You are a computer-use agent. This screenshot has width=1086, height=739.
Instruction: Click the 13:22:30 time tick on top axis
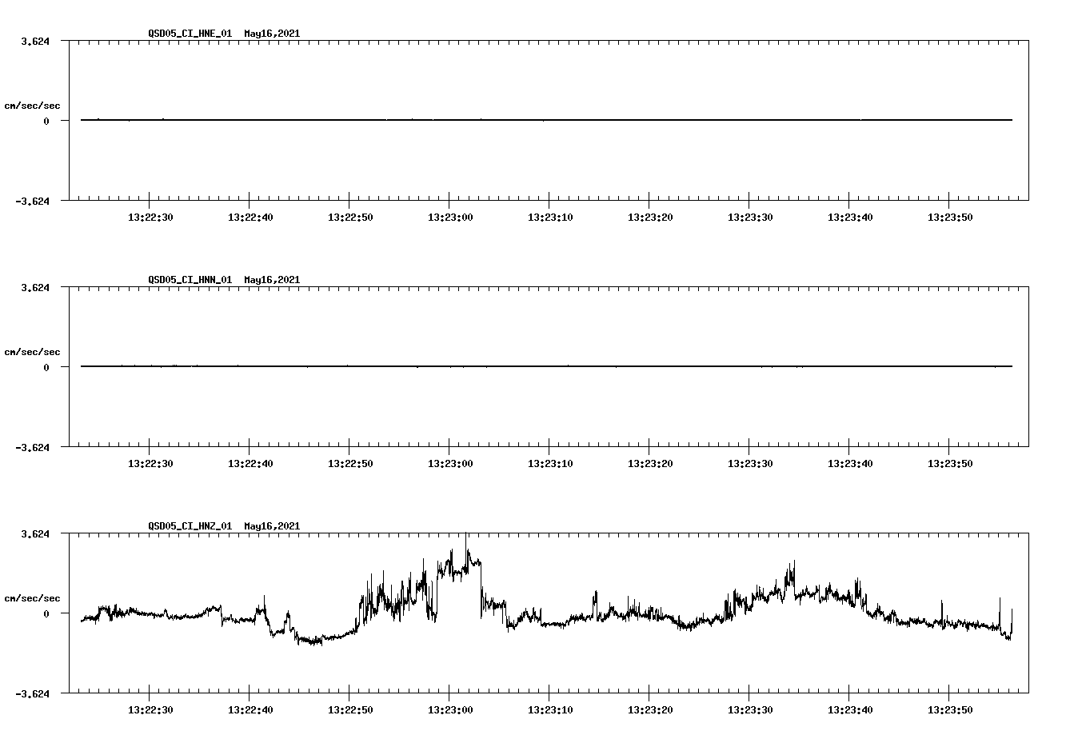(x=149, y=215)
